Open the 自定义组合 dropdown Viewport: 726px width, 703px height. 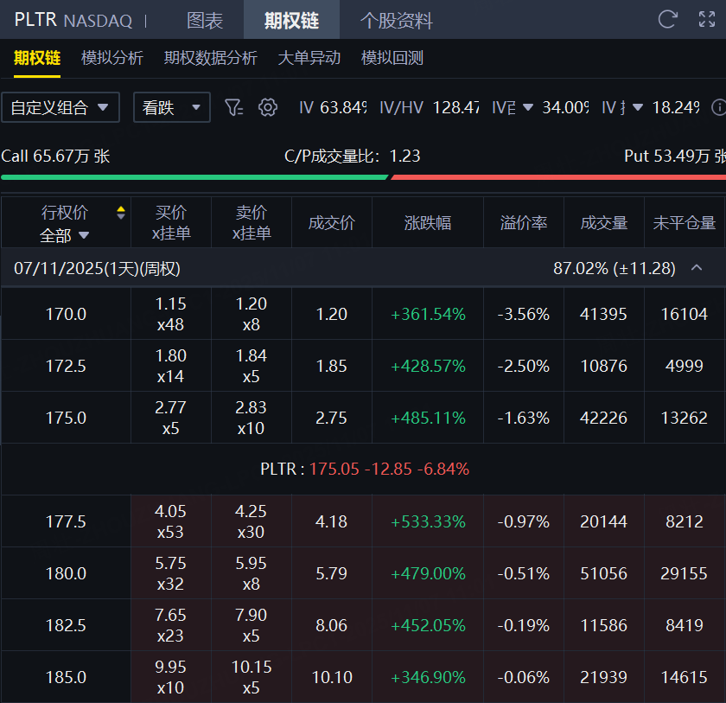(60, 107)
